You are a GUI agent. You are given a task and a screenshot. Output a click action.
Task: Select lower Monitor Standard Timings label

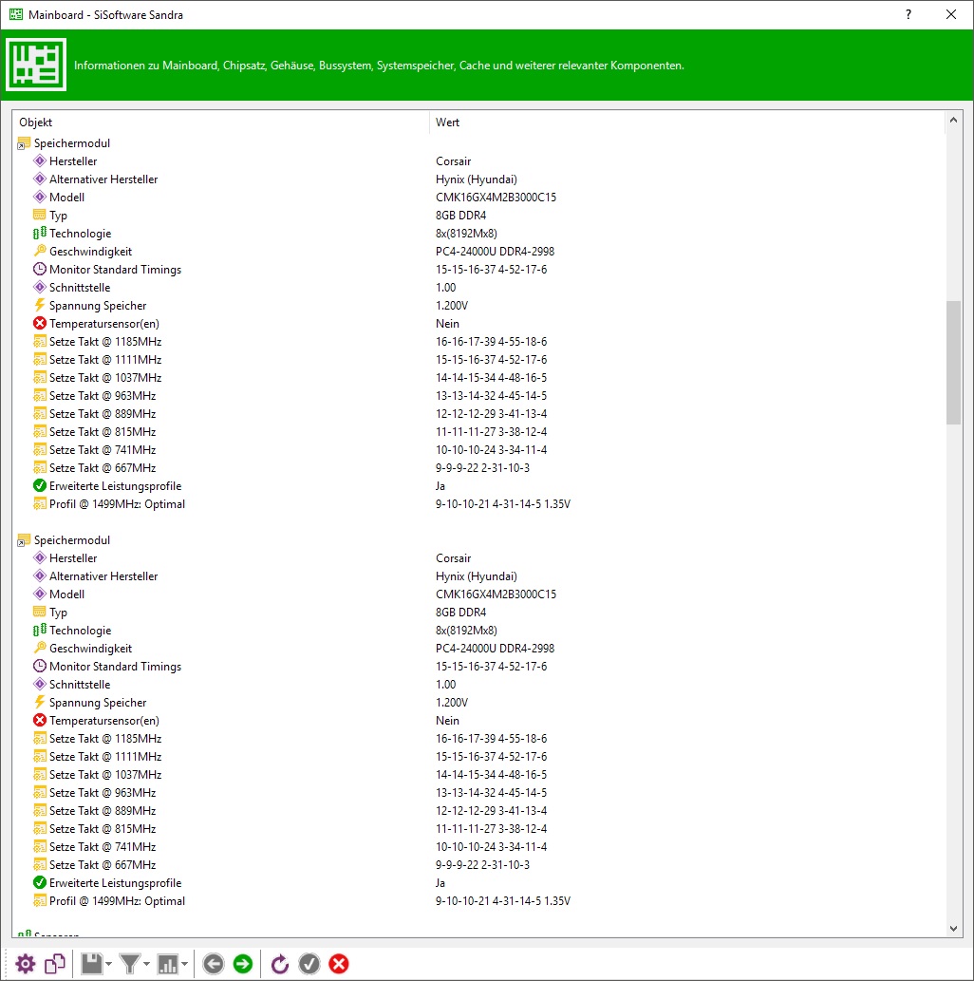[115, 667]
